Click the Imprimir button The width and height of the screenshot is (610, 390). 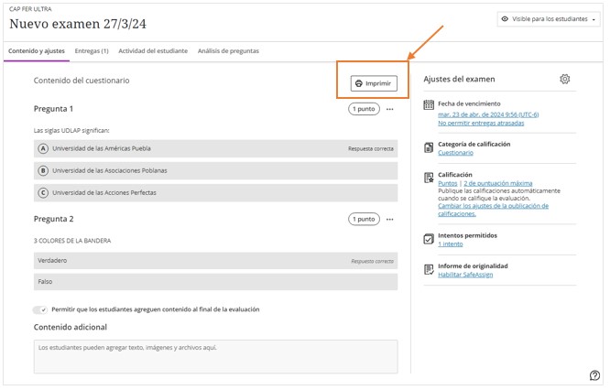point(374,83)
